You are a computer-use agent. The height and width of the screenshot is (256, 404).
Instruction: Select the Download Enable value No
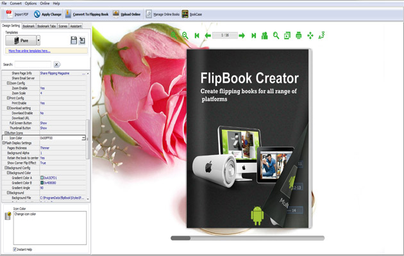point(42,113)
